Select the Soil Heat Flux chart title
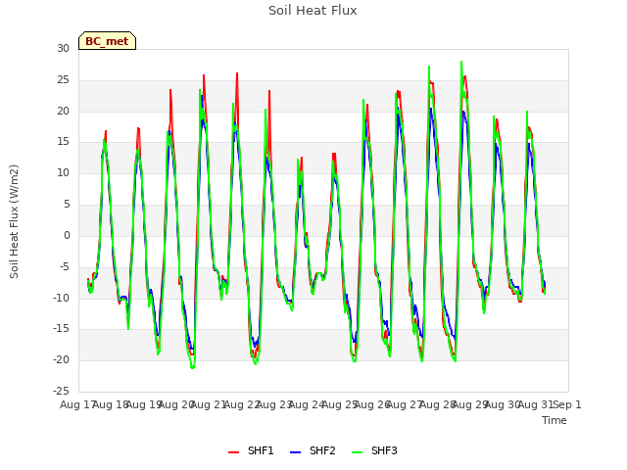Viewport: 627px width, 470px height. coord(313,11)
